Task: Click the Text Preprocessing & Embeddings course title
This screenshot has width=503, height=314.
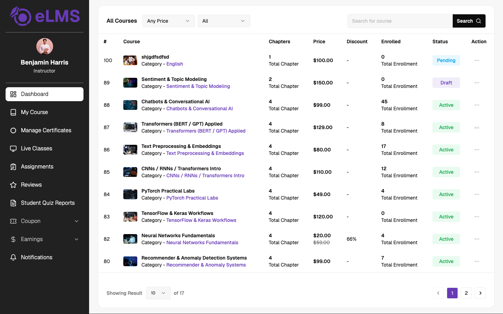Action: (x=181, y=146)
